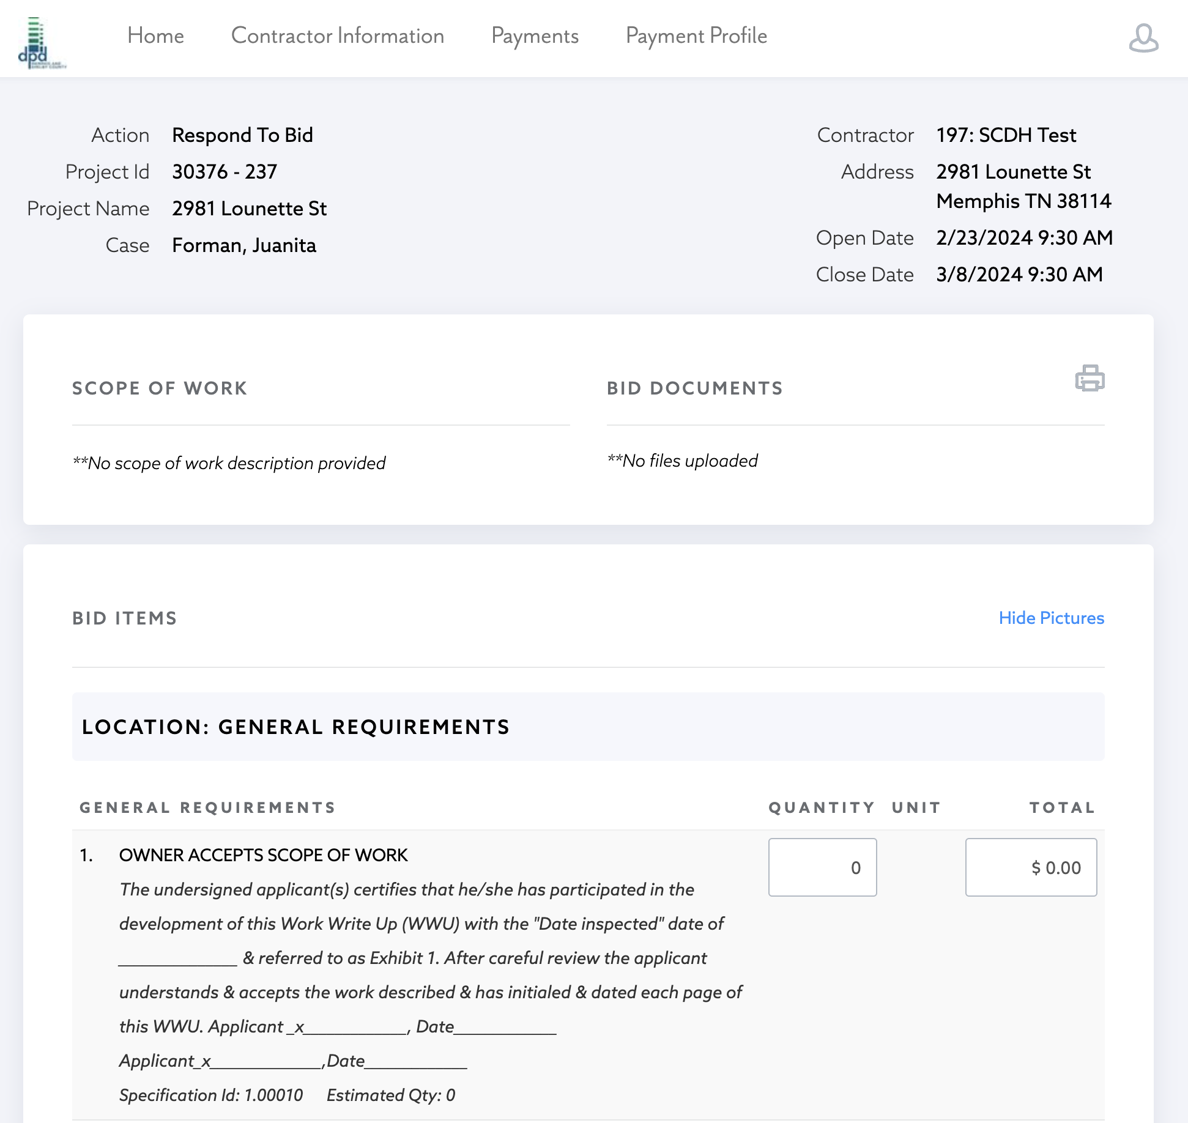Click the Project Id value 30376 - 237
Image resolution: width=1188 pixels, height=1123 pixels.
tap(225, 172)
